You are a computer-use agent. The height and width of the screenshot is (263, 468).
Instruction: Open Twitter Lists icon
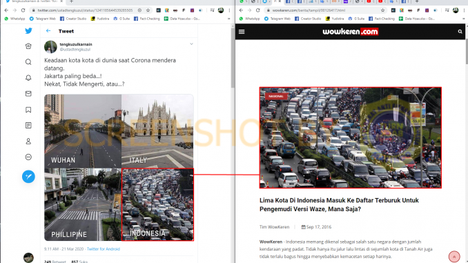click(x=28, y=126)
